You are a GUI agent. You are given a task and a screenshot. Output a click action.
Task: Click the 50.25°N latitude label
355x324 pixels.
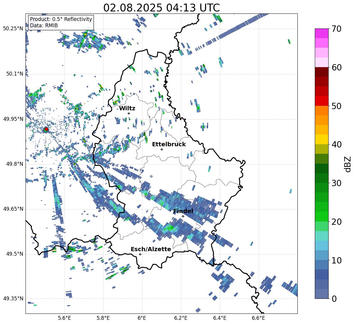pos(13,29)
